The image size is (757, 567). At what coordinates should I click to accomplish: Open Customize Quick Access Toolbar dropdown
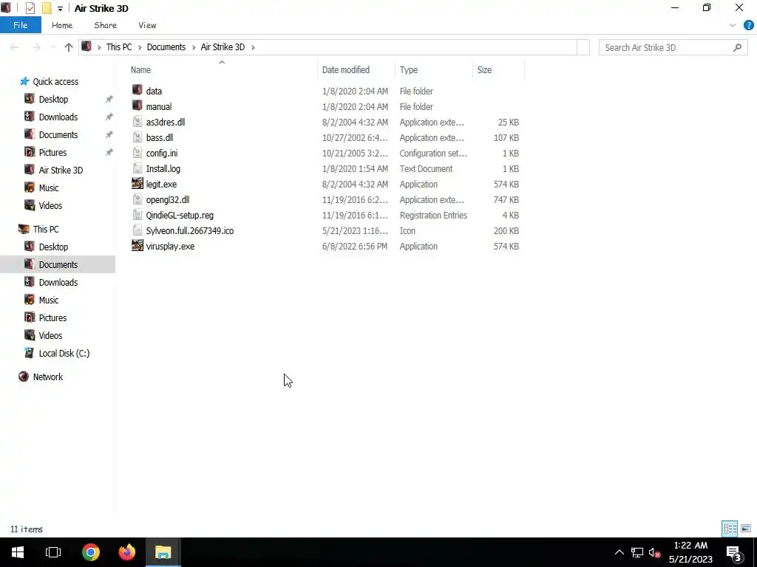tap(60, 9)
